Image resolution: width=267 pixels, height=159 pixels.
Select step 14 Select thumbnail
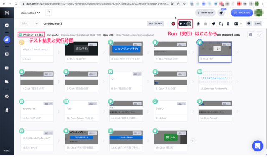click(x=171, y=111)
